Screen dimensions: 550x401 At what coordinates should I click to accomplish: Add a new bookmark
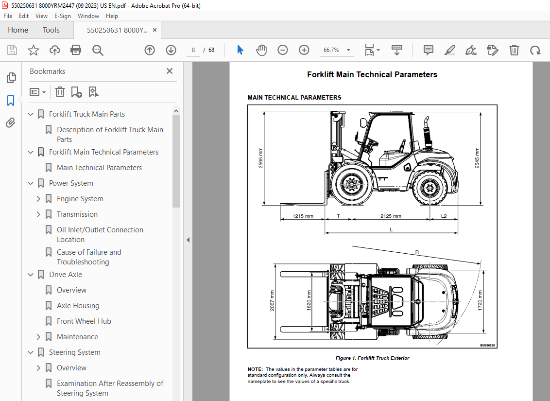(x=76, y=92)
